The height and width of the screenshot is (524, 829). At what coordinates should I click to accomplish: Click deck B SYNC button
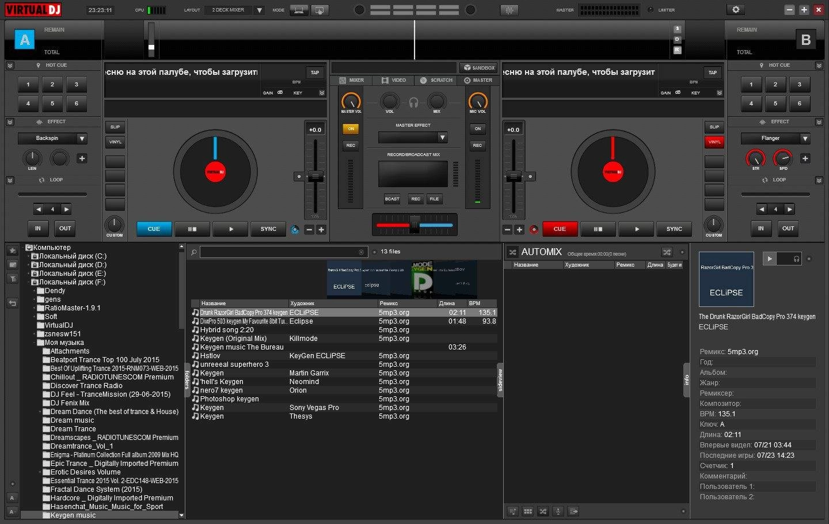pos(674,229)
